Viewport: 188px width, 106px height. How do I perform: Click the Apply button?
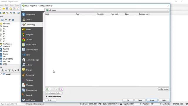(x=152, y=100)
